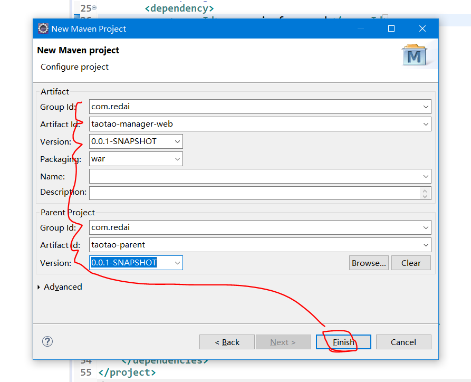Open the taotao-parent Artifact Id dropdown arrow
471x382 pixels.
426,245
